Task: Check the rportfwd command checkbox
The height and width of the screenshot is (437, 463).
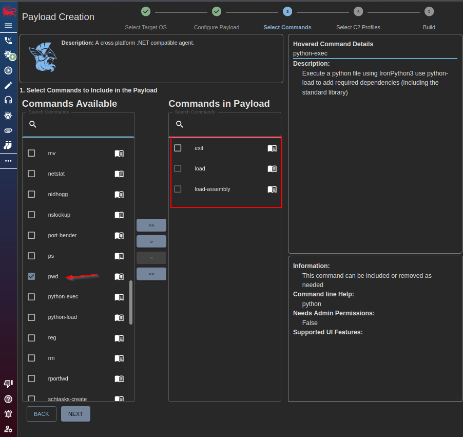Action: tap(31, 378)
